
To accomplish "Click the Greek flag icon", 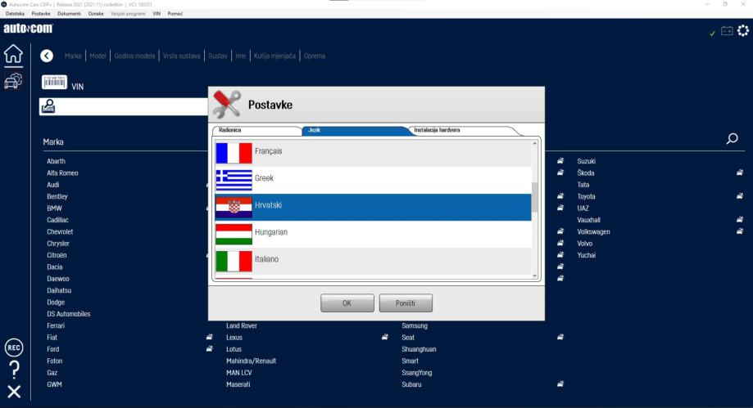I will click(x=234, y=180).
